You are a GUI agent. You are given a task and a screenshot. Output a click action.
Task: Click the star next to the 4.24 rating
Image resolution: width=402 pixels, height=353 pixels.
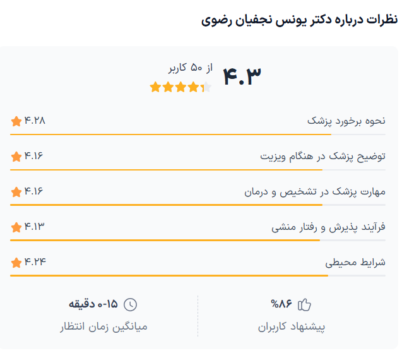[x=16, y=262]
